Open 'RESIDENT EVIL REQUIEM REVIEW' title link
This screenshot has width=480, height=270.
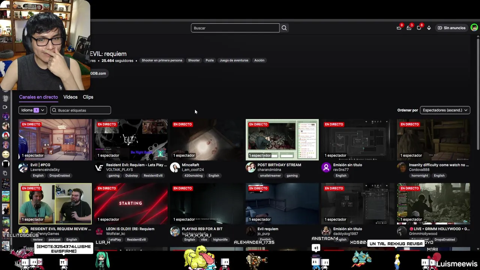pyautogui.click(x=61, y=229)
